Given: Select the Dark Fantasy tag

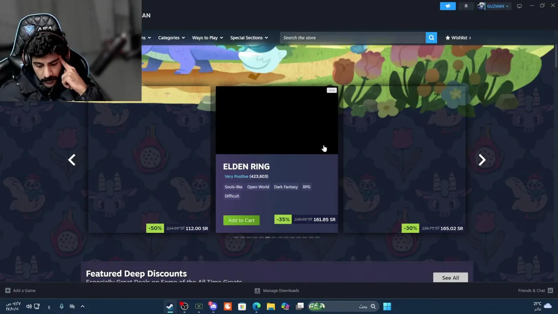Looking at the screenshot, I should point(286,187).
